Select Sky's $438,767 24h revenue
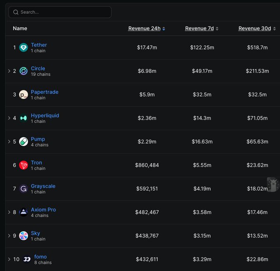 click(x=147, y=236)
